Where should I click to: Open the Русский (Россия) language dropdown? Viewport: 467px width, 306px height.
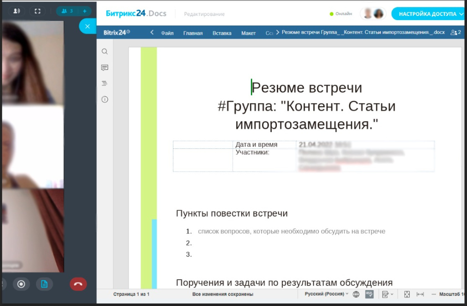tap(326, 294)
